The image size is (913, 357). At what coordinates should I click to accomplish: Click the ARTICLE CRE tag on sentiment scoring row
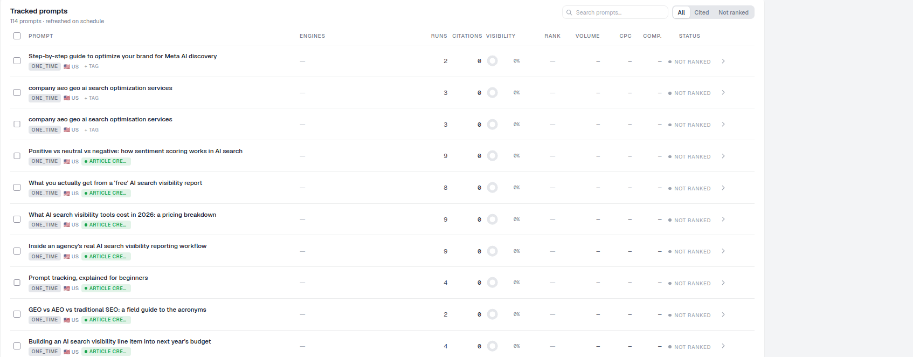(106, 161)
